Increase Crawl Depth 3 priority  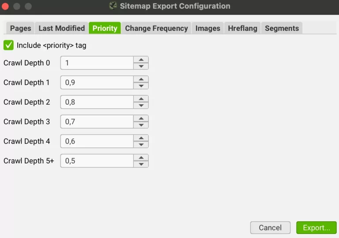pyautogui.click(x=141, y=118)
